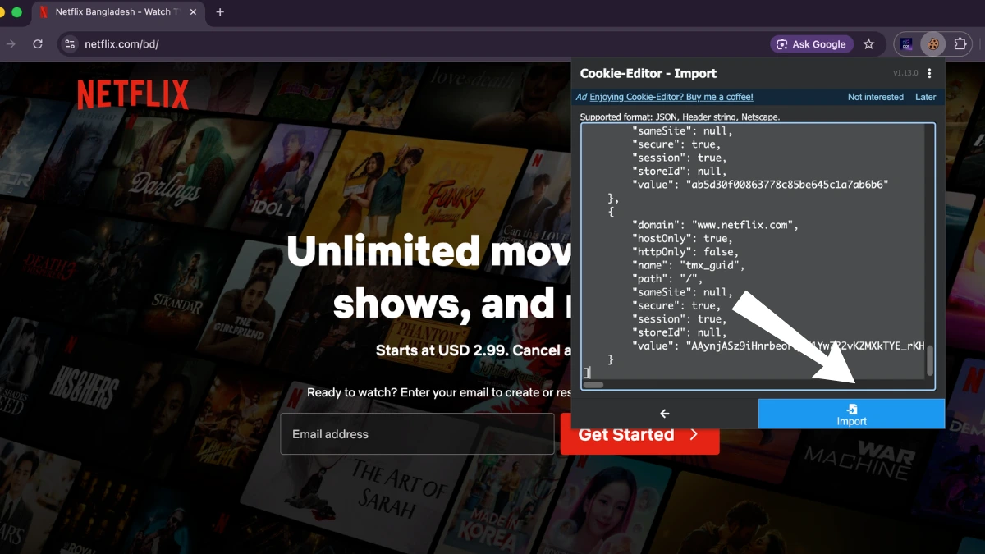Screen dimensions: 985x554
Task: Click the Cookie-Editor extension icon in toolbar
Action: tap(932, 44)
